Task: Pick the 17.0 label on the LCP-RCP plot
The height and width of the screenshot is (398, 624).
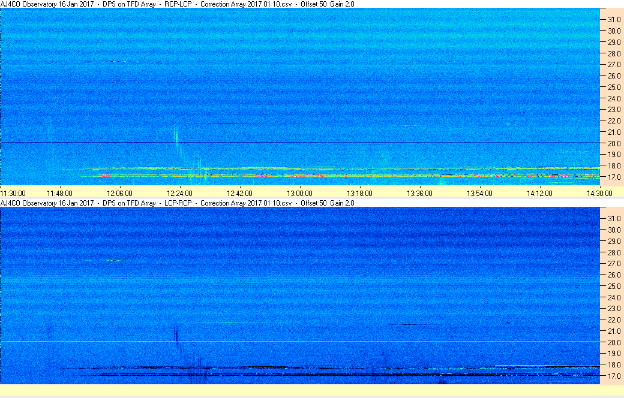Action: pos(614,376)
